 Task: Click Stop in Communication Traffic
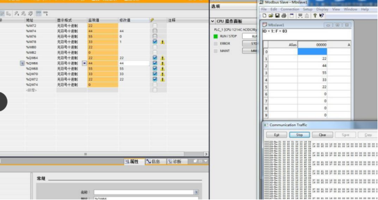click(x=299, y=135)
